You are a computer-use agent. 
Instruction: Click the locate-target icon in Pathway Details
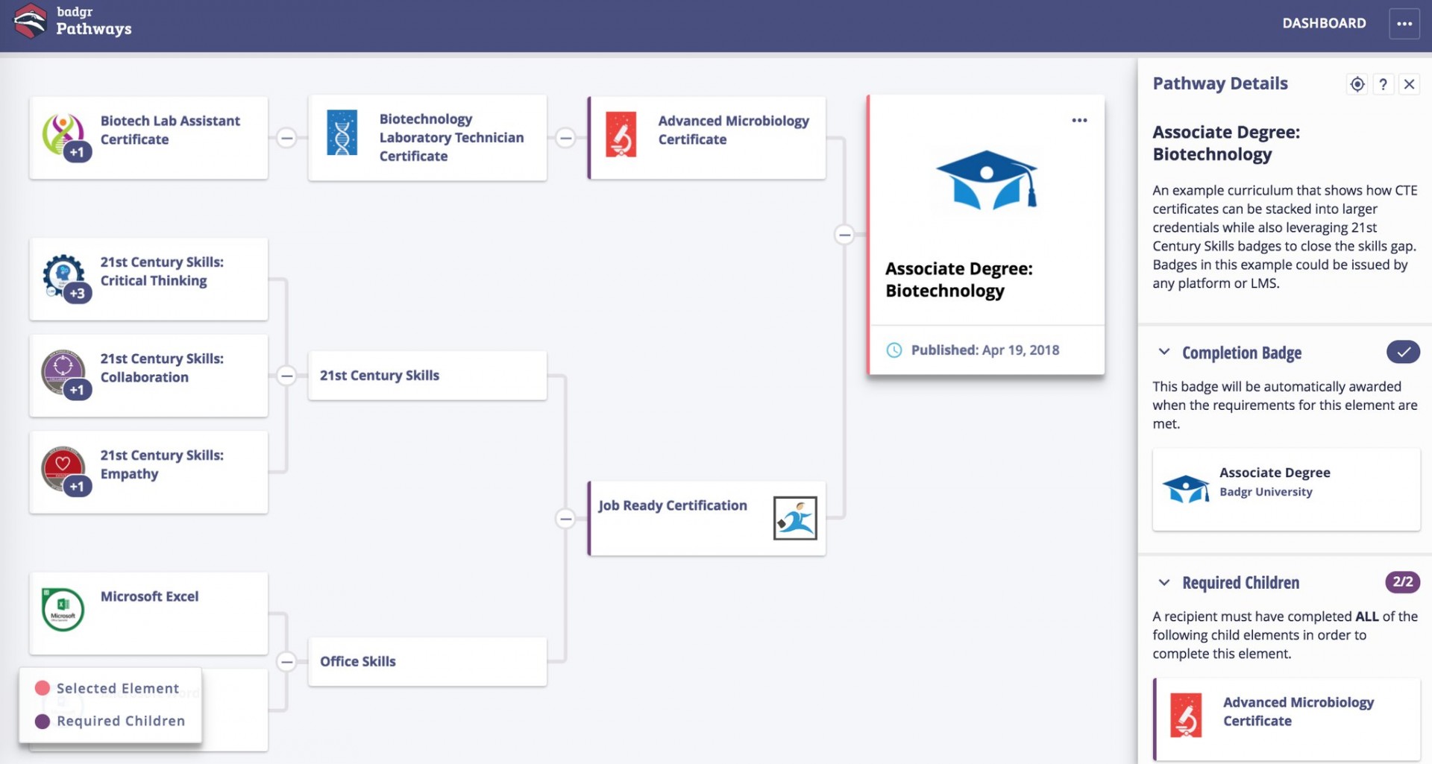point(1357,84)
